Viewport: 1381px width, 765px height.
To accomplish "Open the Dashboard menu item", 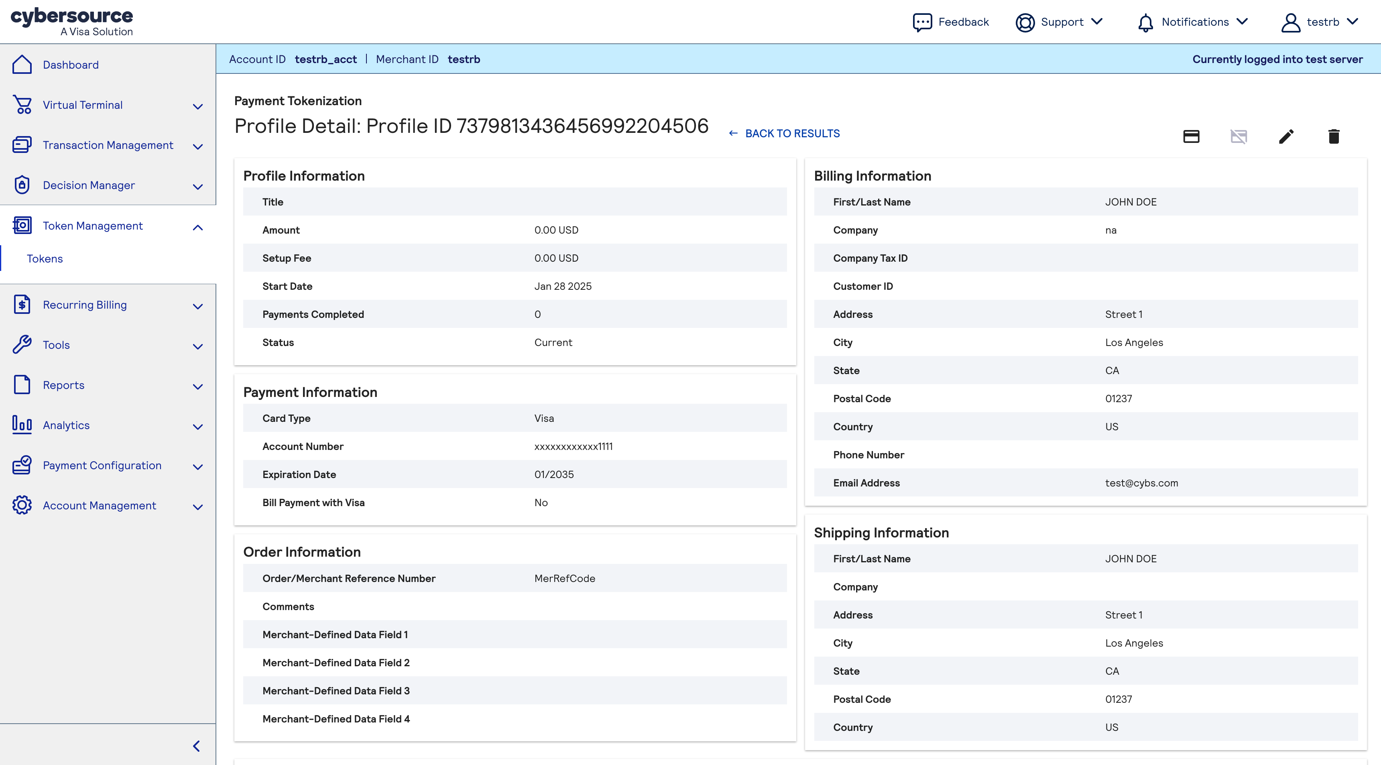I will coord(71,64).
